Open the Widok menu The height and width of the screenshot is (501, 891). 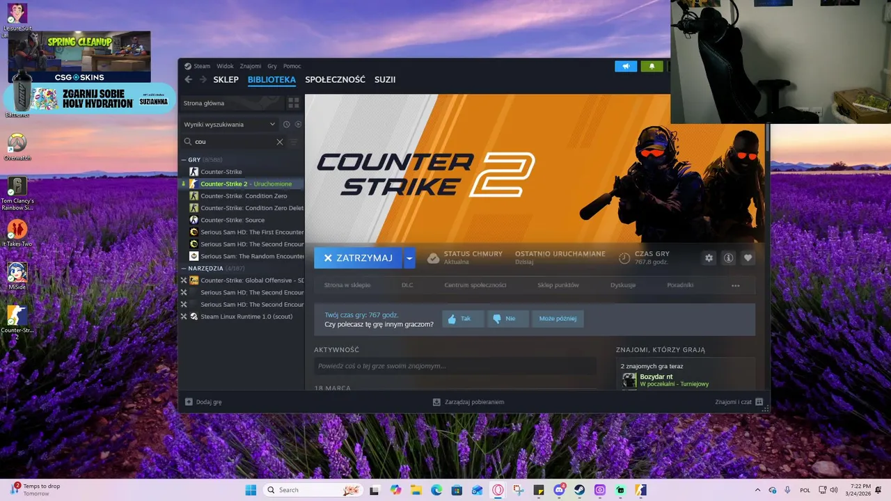(x=225, y=66)
